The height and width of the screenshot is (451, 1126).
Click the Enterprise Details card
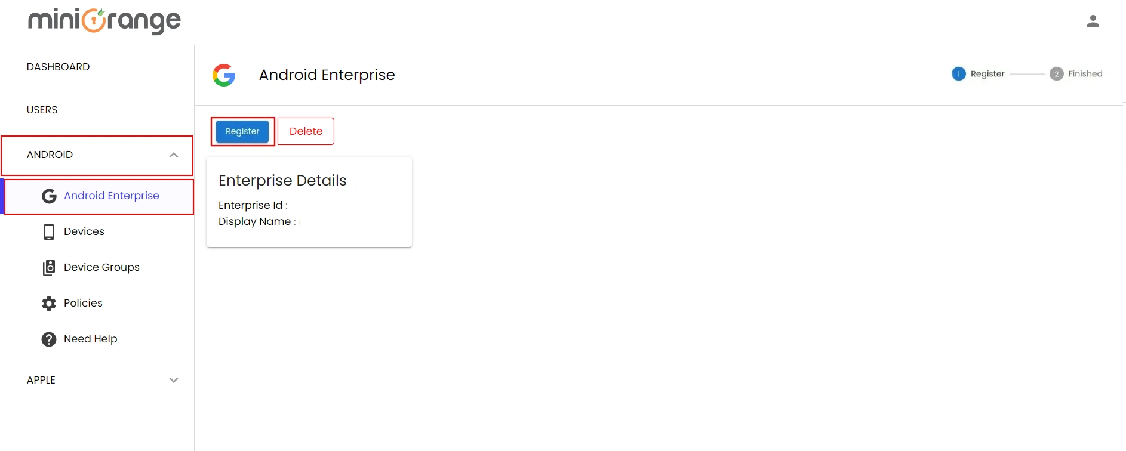pyautogui.click(x=309, y=201)
